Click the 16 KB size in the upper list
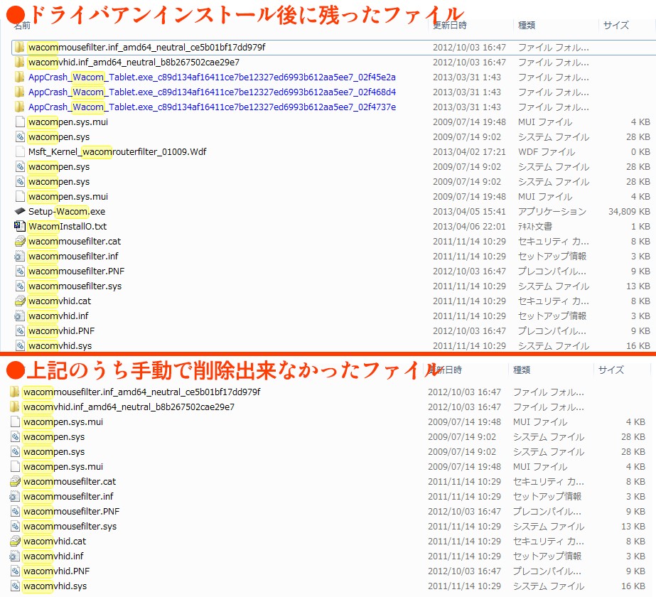This screenshot has height=597, width=656. 638,346
